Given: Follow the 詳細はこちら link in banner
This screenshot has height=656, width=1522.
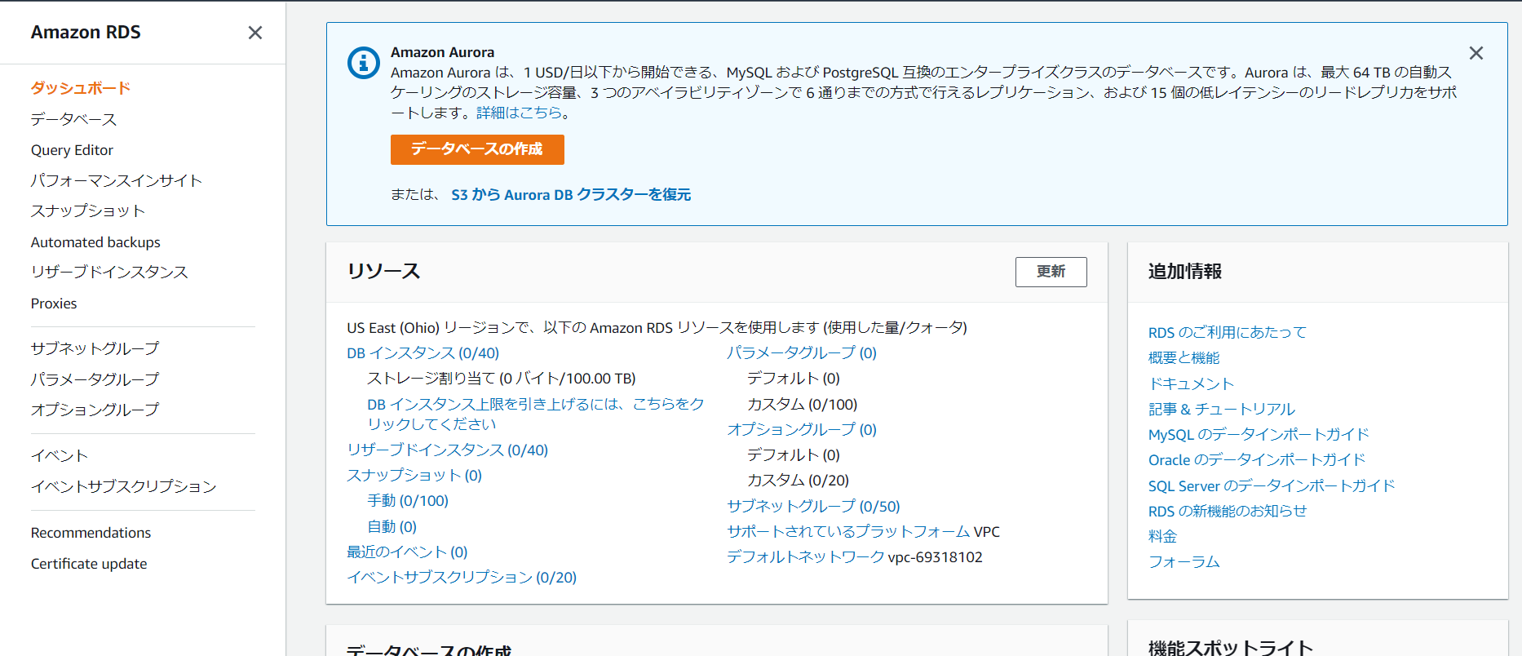Looking at the screenshot, I should coord(520,113).
